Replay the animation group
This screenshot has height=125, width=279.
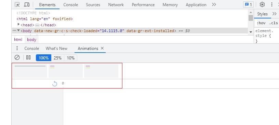tap(55, 84)
